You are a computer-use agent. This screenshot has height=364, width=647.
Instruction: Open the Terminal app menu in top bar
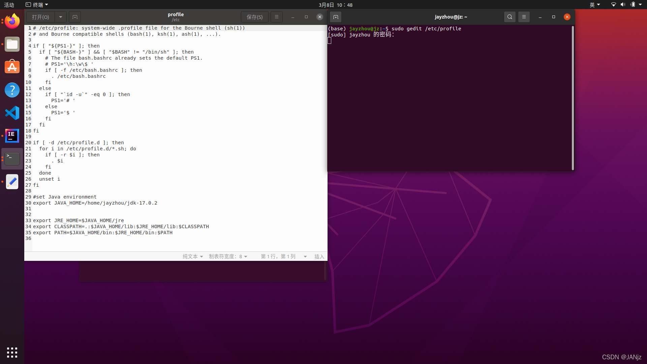click(x=37, y=5)
